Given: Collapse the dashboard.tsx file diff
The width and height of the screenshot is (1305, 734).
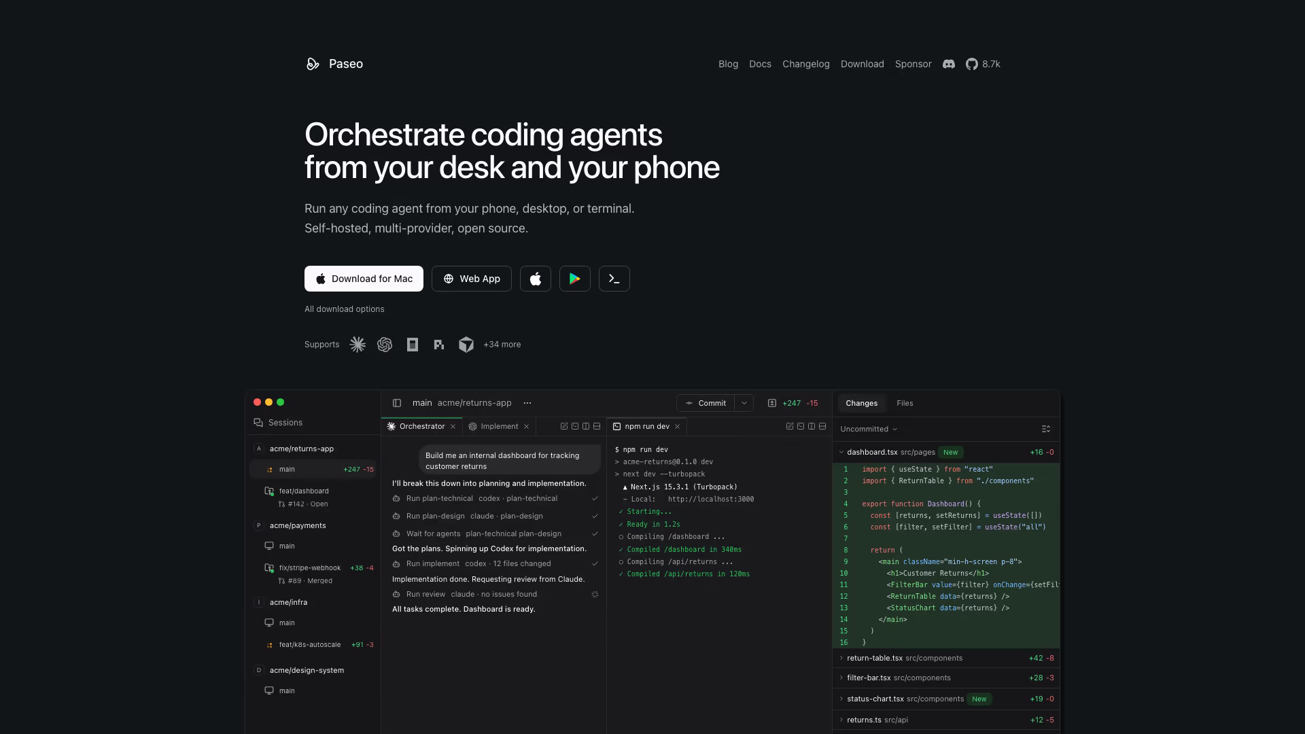Looking at the screenshot, I should (x=841, y=452).
